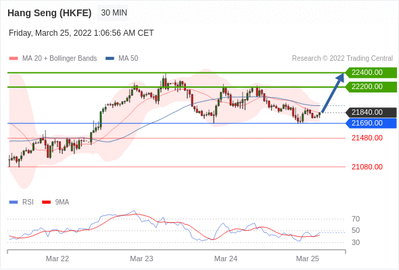Toggle the MA 20 + Bollinger Bands legend
Image resolution: width=399 pixels, height=270 pixels.
coord(60,59)
